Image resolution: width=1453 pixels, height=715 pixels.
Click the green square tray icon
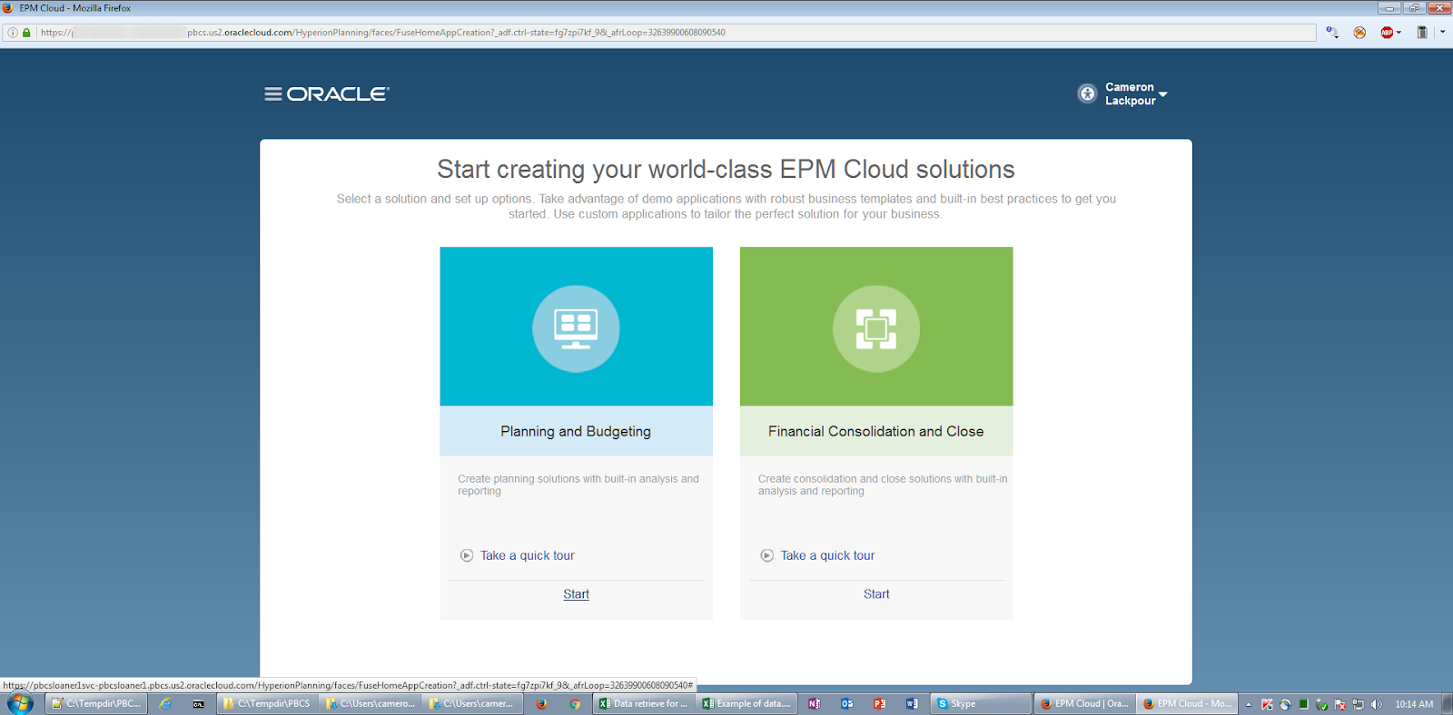pos(1303,703)
